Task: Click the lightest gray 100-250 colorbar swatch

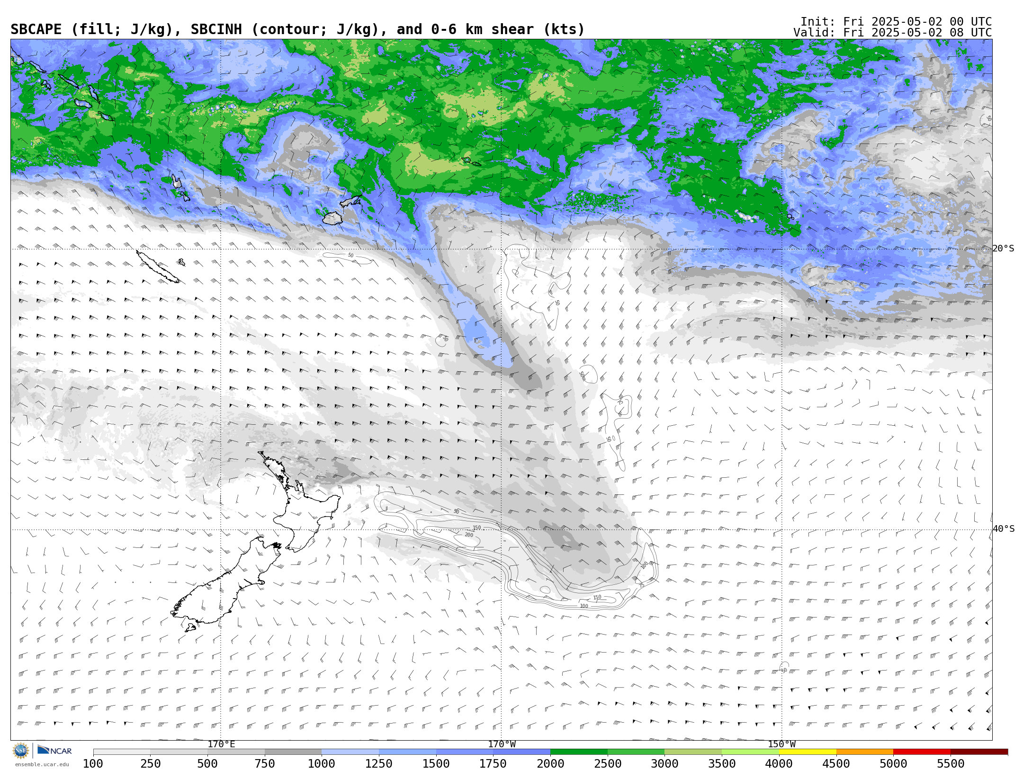Action: [122, 752]
